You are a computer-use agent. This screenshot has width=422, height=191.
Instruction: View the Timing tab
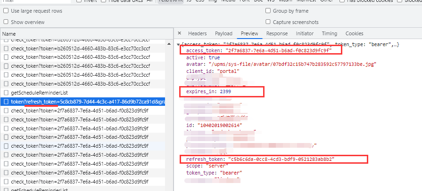point(330,33)
